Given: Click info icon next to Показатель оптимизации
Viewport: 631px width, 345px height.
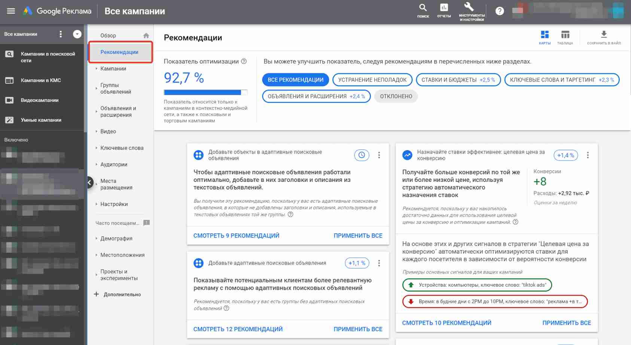Looking at the screenshot, I should point(244,61).
